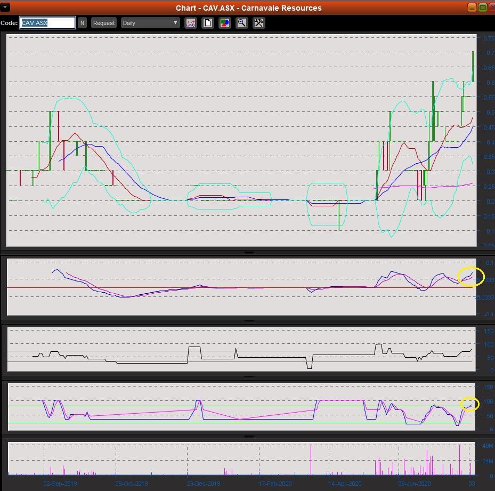Maximize the chart window with green button
The width and height of the screenshot is (495, 491).
click(x=482, y=7)
